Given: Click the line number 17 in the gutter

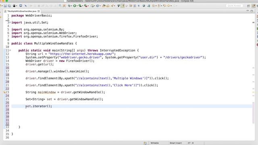Looking at the screenshot, I should (x=7, y=71).
